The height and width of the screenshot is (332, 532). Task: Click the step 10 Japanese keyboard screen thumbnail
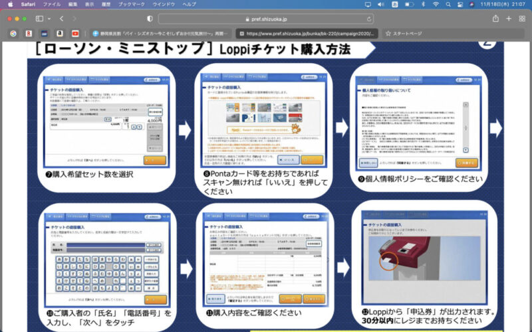pos(107,260)
